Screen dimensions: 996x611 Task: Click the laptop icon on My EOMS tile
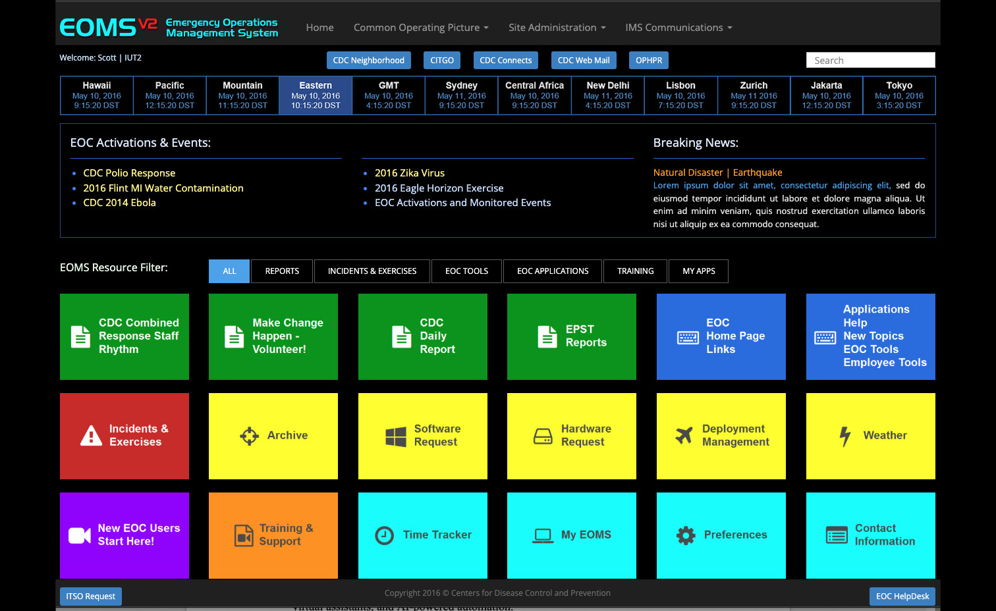543,535
